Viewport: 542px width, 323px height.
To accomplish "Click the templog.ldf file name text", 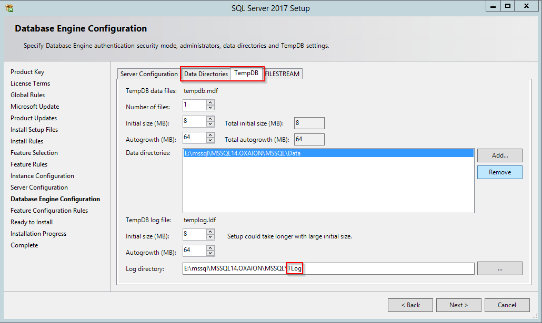I will coord(200,220).
